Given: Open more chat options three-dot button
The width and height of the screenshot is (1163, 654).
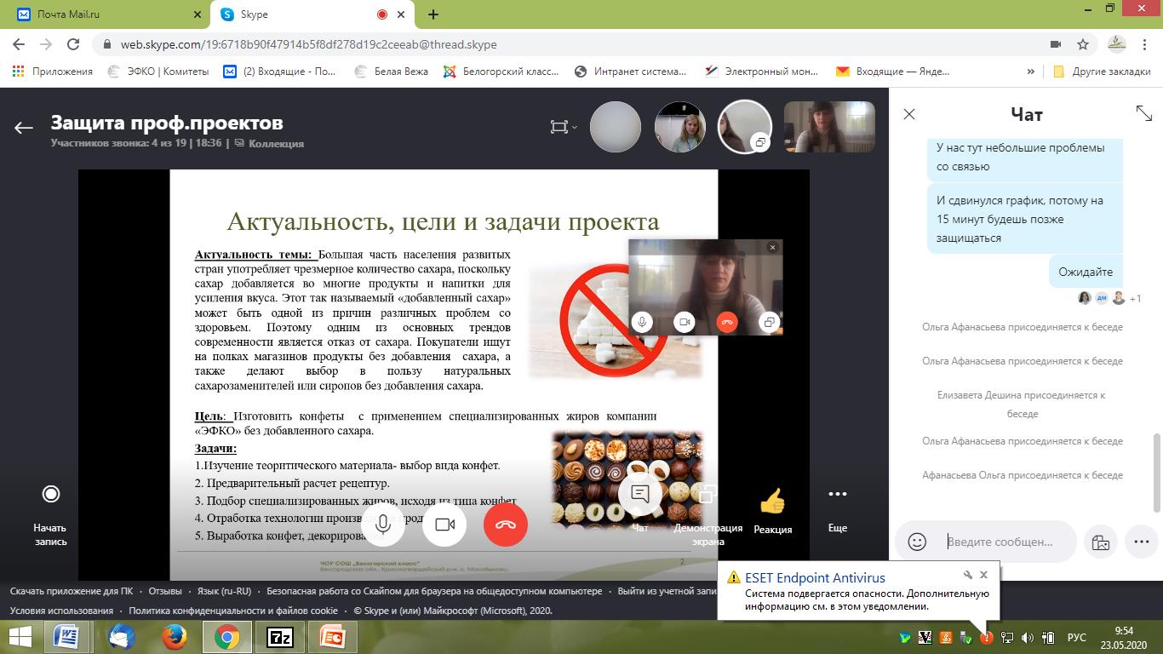Looking at the screenshot, I should tap(1141, 542).
